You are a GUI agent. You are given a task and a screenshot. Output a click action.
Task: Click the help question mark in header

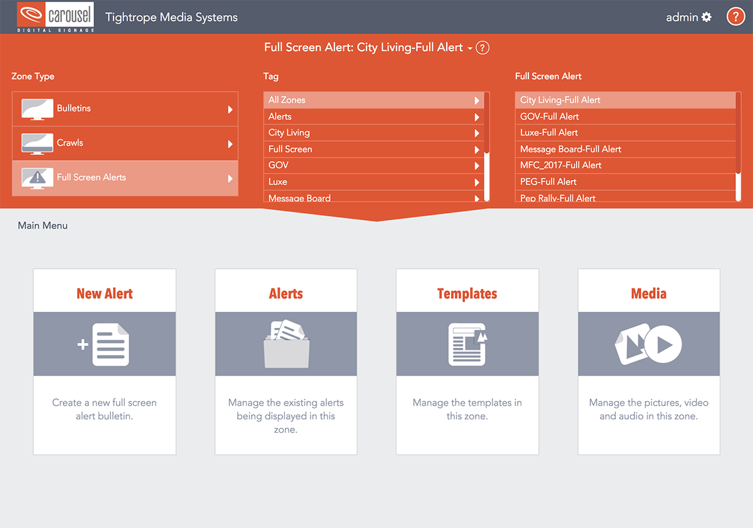tap(735, 17)
